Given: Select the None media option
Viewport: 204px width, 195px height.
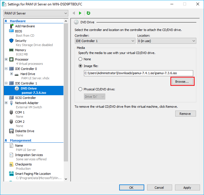Looking at the screenshot, I should pos(80,59).
